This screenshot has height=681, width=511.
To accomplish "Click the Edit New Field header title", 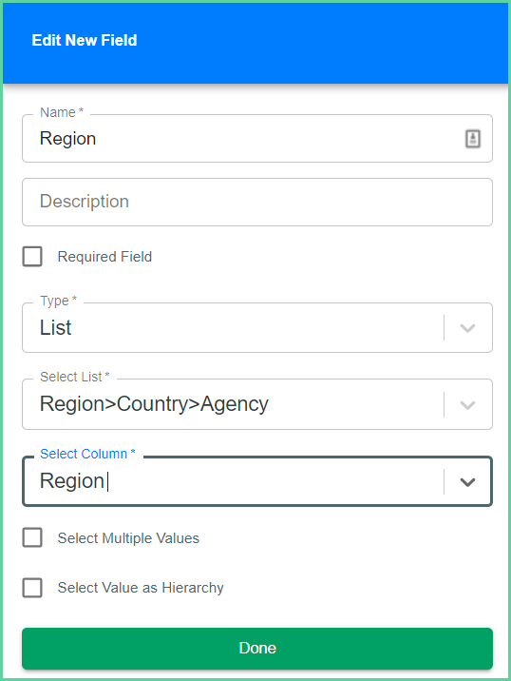I will 85,40.
